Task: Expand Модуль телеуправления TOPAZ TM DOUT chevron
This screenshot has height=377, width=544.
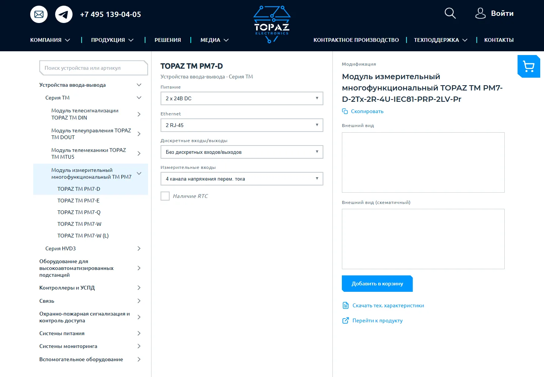Action: 139,134
